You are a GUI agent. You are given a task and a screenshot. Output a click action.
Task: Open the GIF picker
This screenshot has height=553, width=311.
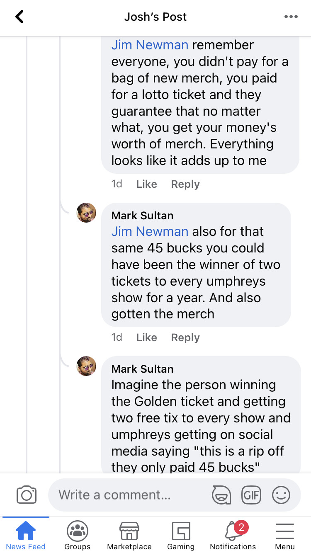(x=251, y=495)
